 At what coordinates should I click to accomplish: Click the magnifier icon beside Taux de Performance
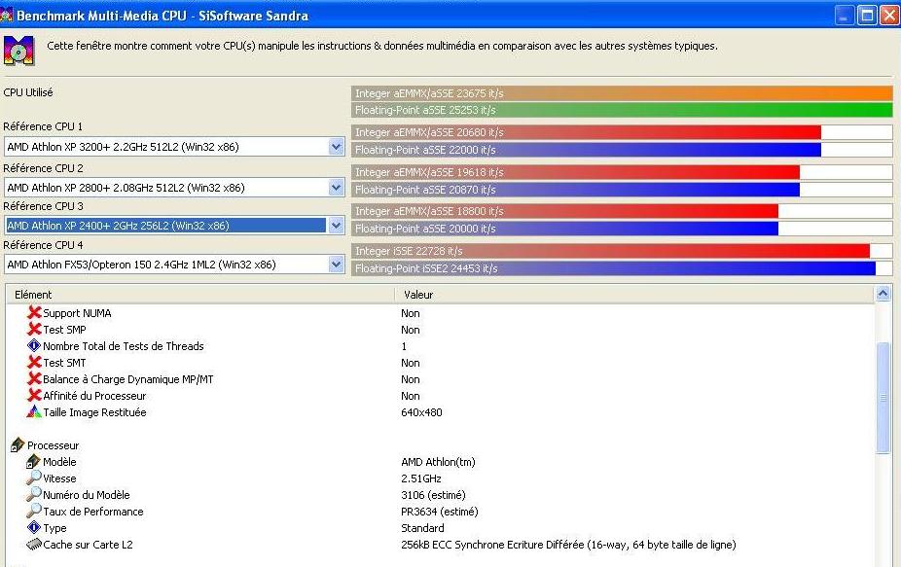tap(34, 511)
